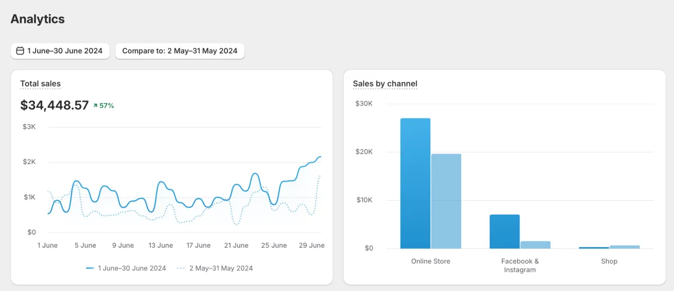Screen dimensions: 674x291
Task: Open the Total sales report title
Action: (x=40, y=84)
